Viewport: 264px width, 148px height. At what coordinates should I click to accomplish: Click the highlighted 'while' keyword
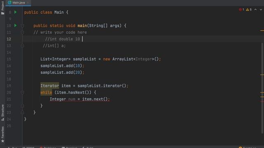click(46, 92)
